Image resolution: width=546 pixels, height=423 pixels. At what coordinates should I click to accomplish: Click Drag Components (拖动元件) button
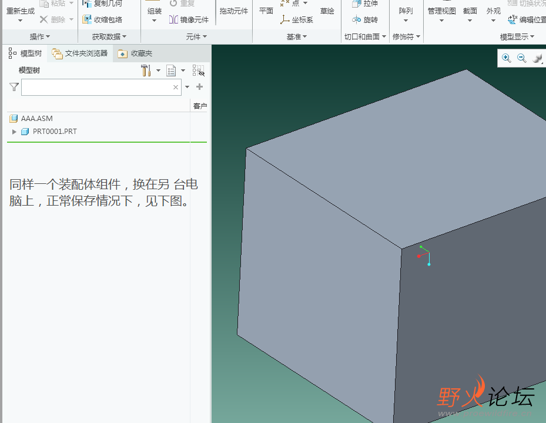(x=234, y=11)
